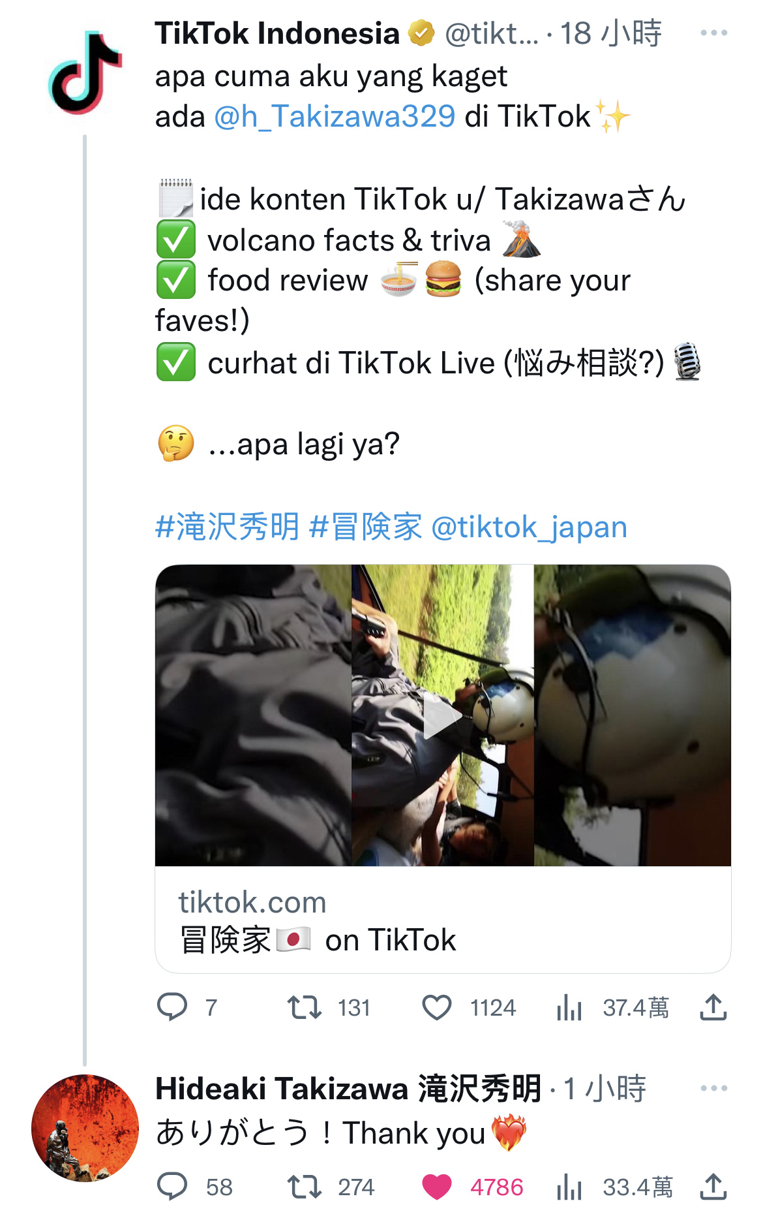
Task: Open TikTok Indonesia profile avatar
Action: coord(85,72)
